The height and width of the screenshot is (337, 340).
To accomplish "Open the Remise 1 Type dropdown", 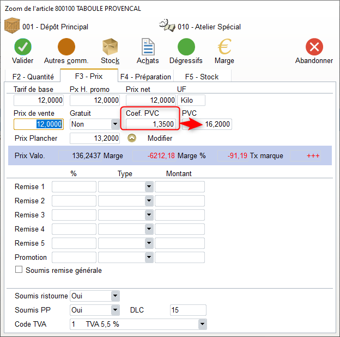I will 149,187.
